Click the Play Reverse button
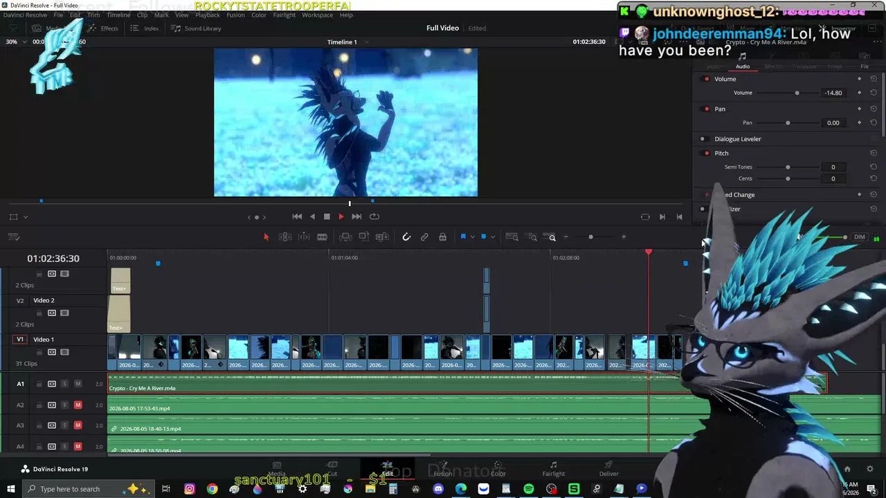Image resolution: width=886 pixels, height=498 pixels. pyautogui.click(x=312, y=216)
